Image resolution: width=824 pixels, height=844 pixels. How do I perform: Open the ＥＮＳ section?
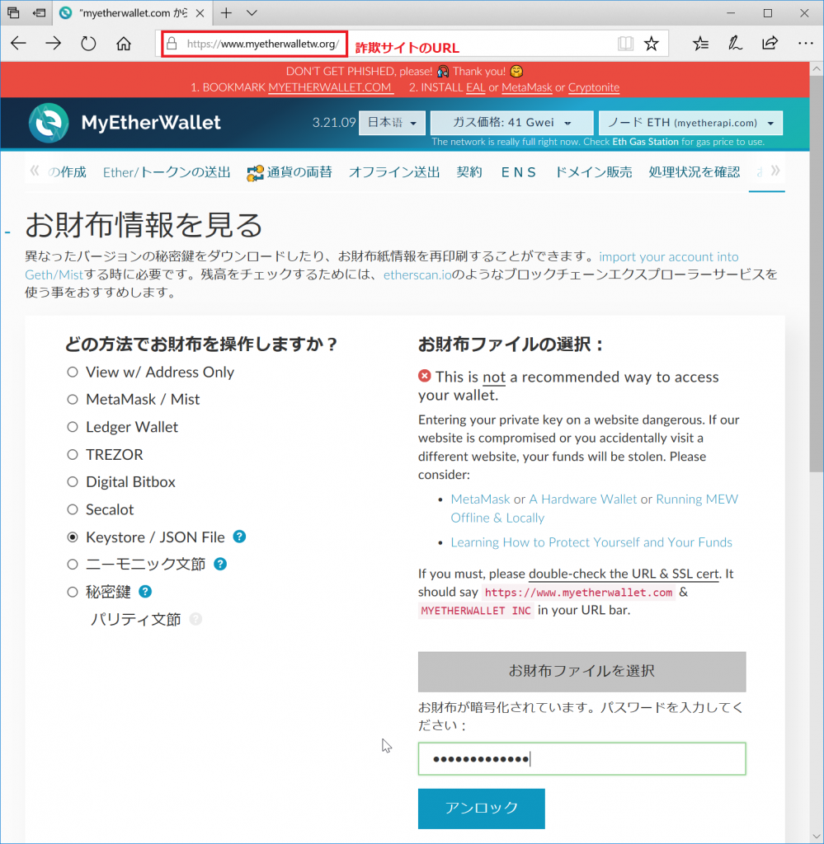[x=518, y=172]
